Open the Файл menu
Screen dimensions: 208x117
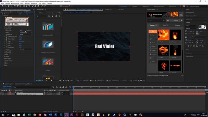(2, 4)
